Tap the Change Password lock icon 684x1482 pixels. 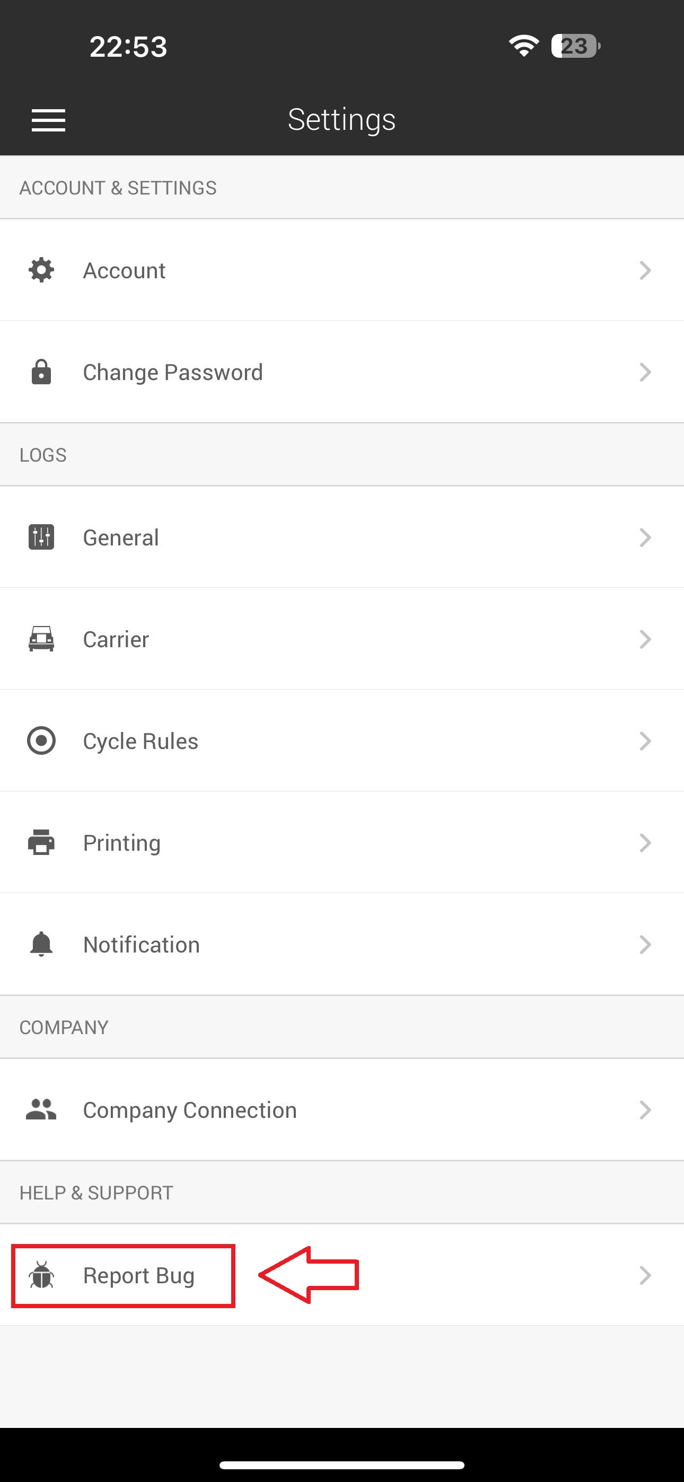(41, 372)
